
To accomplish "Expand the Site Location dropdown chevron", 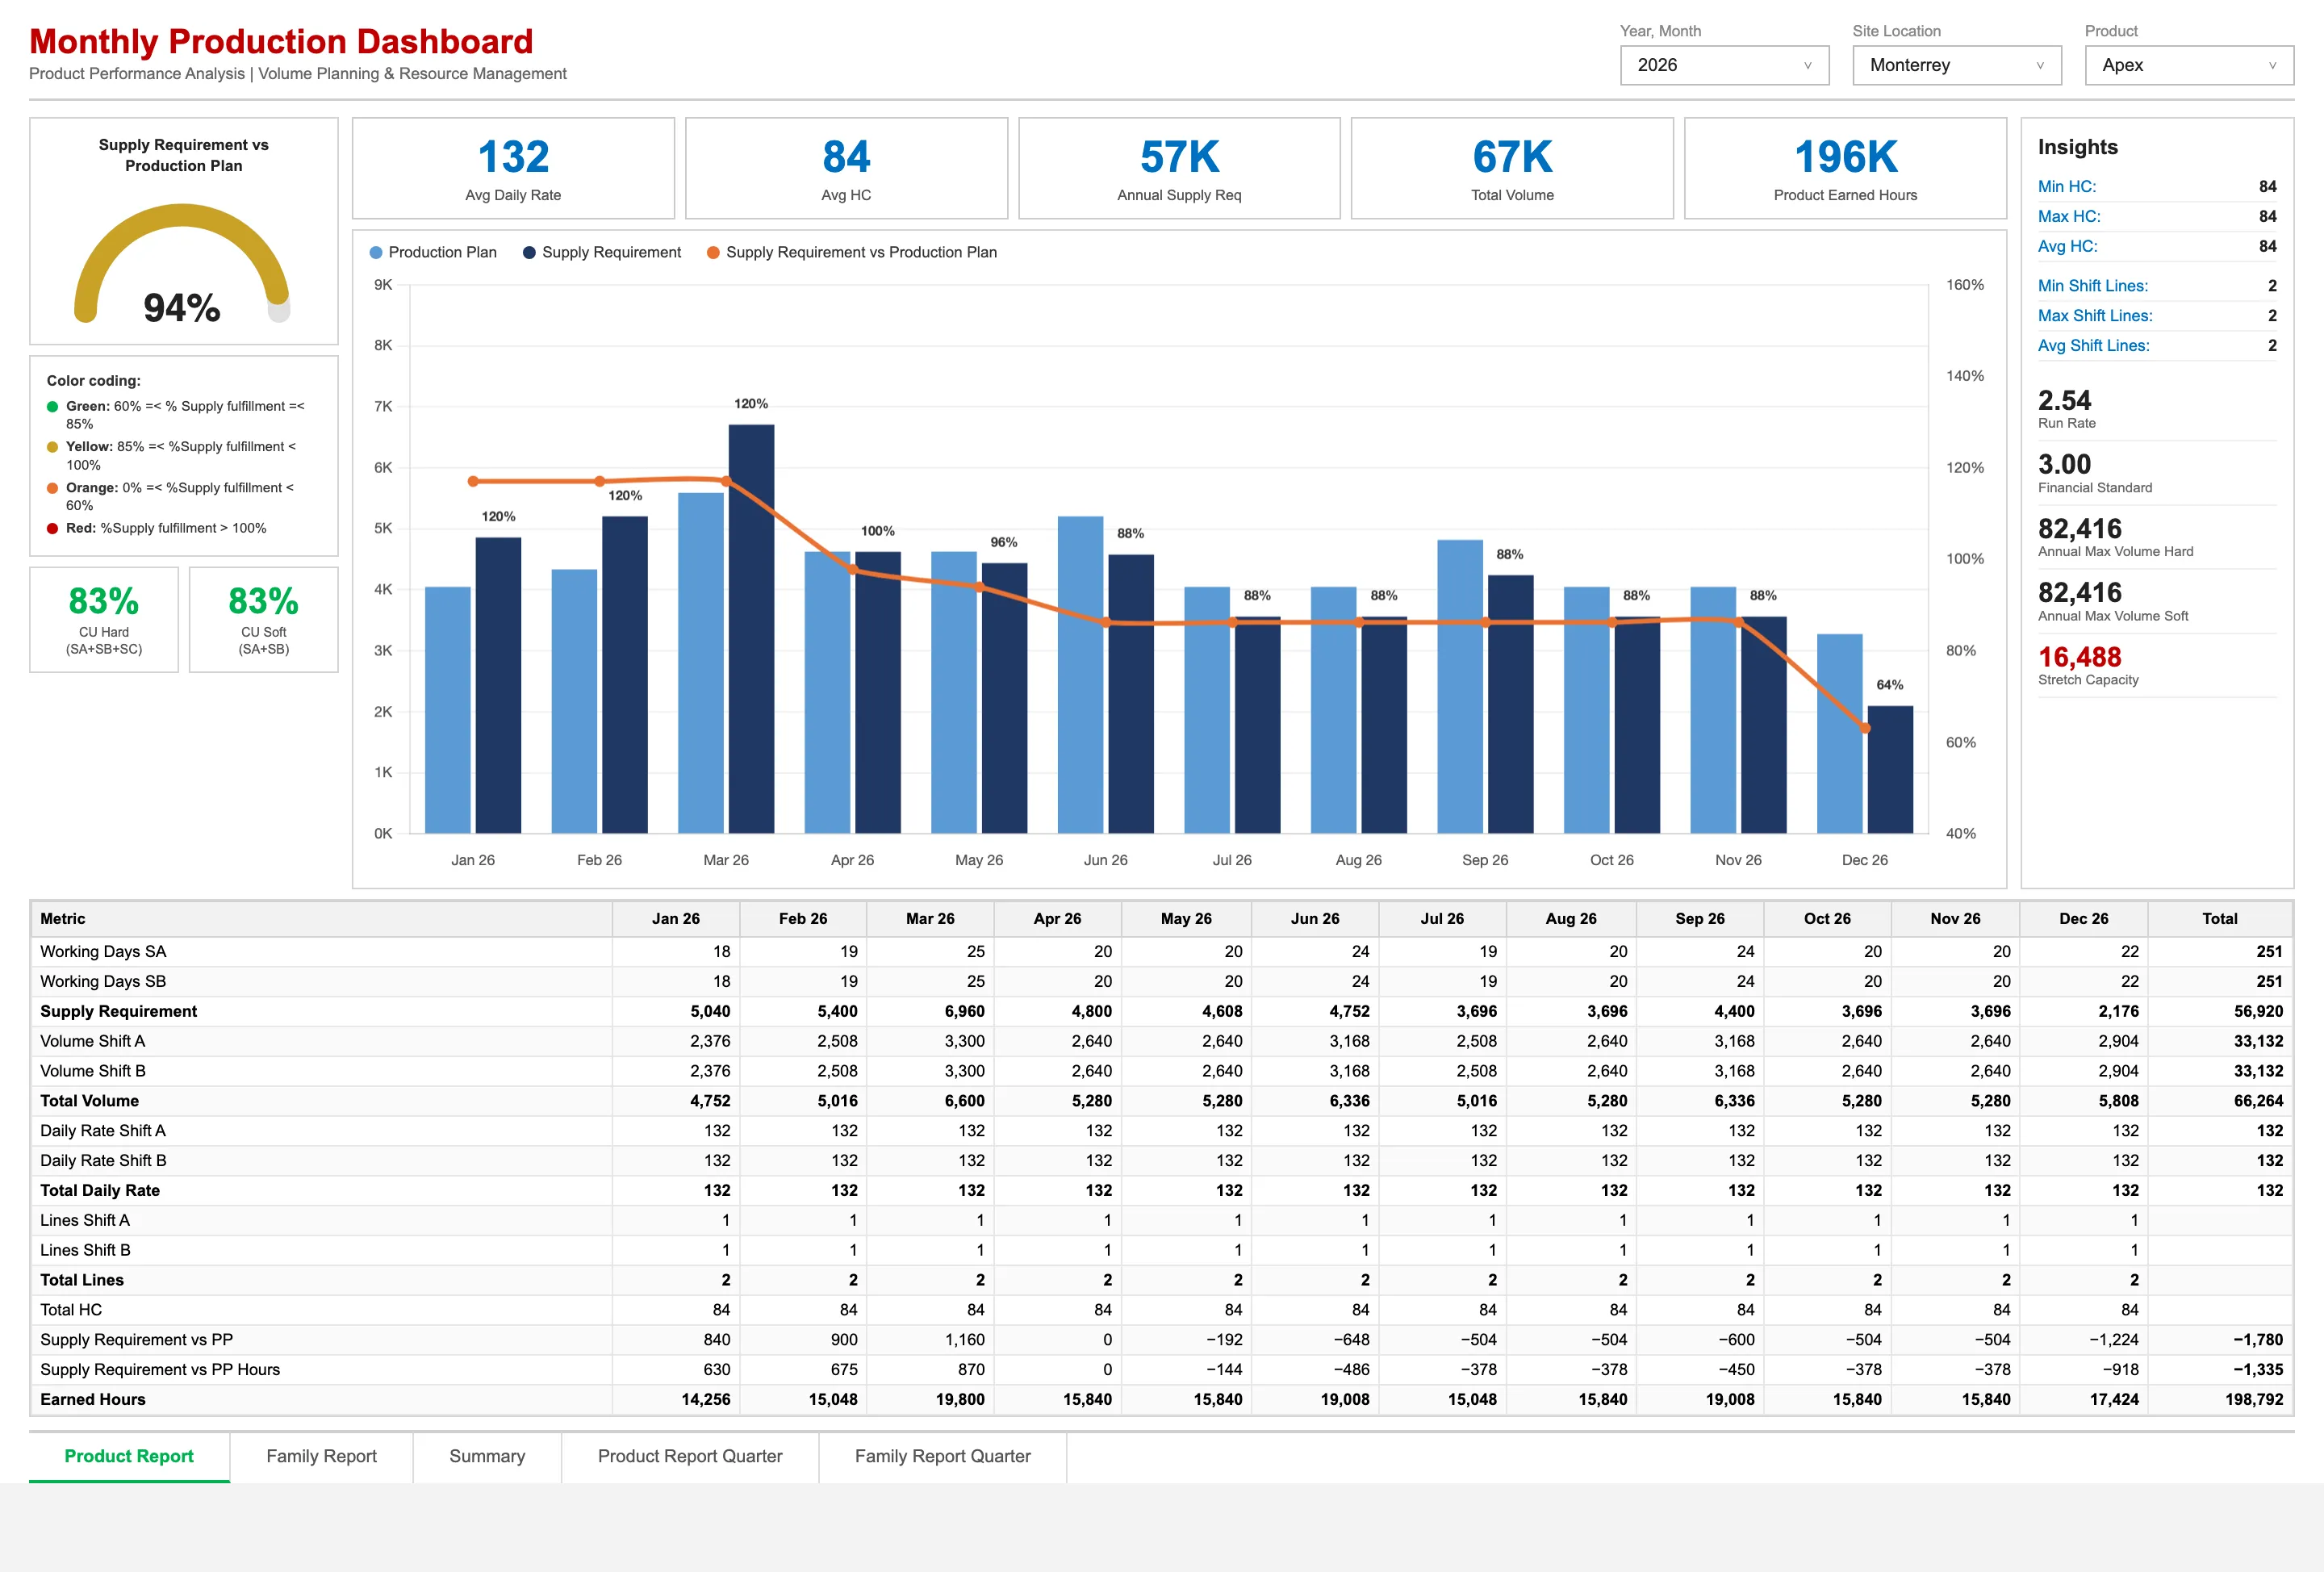I will click(x=2040, y=66).
